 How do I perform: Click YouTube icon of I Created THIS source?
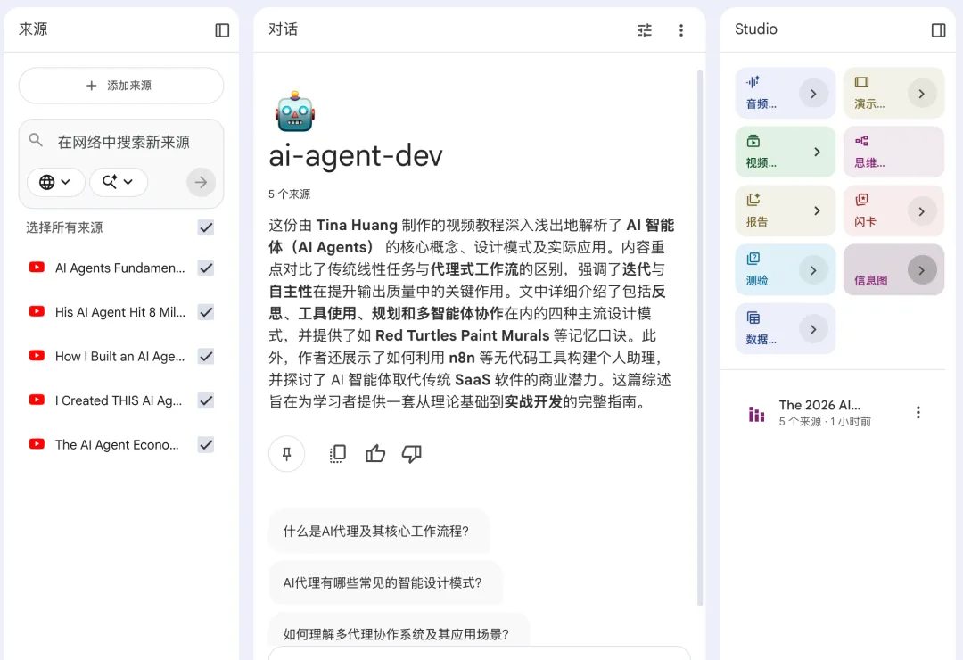pos(37,400)
